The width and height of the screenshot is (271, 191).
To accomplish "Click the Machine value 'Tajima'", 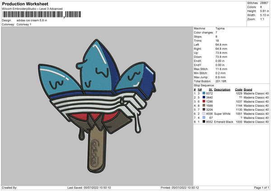I will (x=220, y=28).
